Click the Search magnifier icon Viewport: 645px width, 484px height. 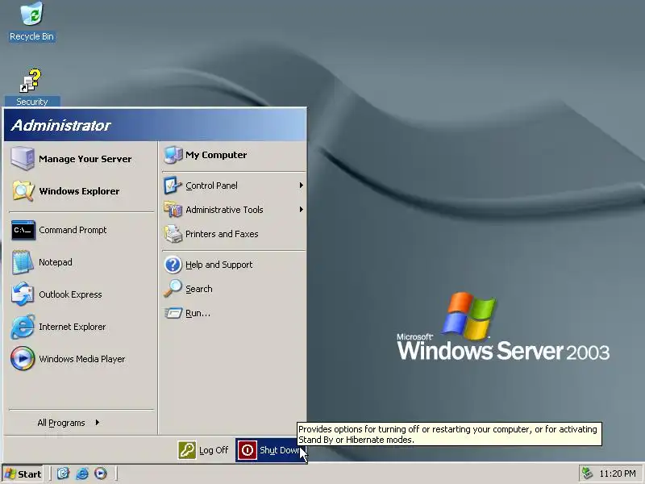[173, 289]
